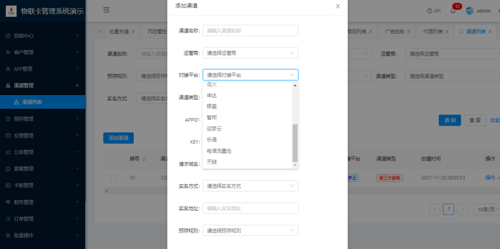Open the 10条/页 page size dropdown

click(487, 209)
